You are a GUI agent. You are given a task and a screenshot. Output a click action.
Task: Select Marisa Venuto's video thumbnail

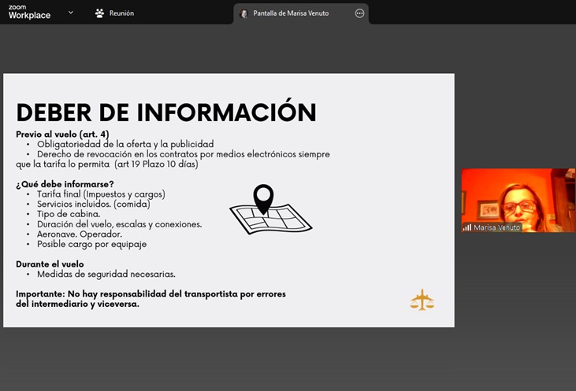pyautogui.click(x=518, y=201)
